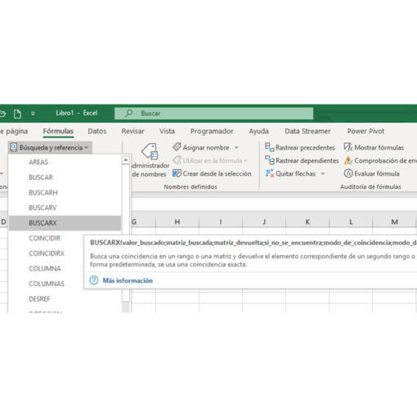Screen dimensions: 417x417
Task: Select the COLUMNA function
Action: [x=47, y=268]
